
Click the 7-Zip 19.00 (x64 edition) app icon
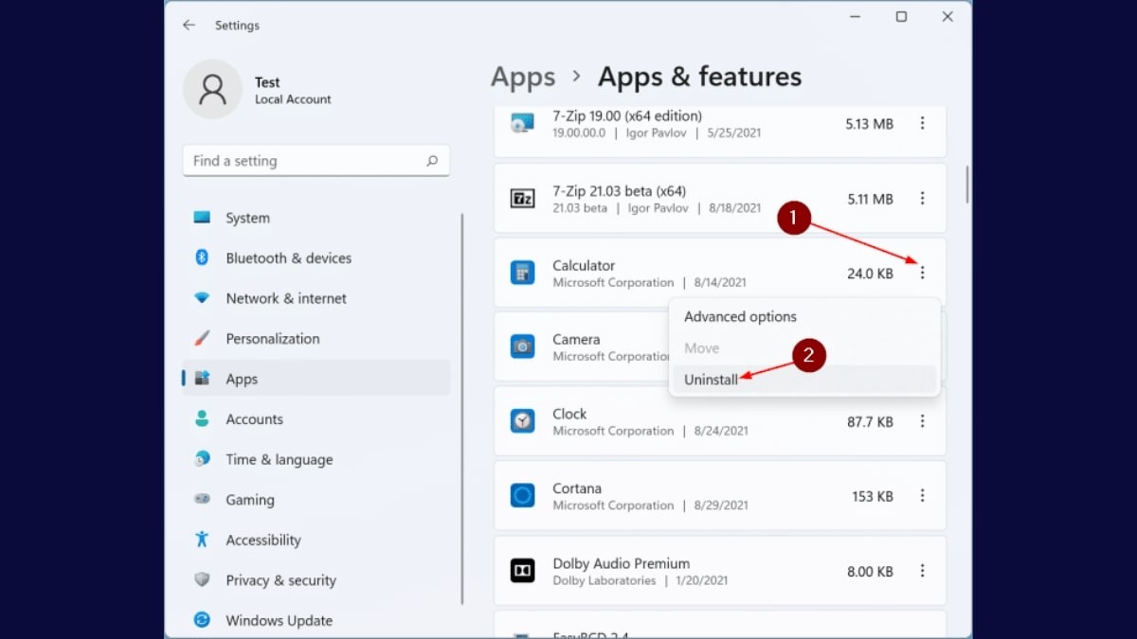tap(522, 123)
